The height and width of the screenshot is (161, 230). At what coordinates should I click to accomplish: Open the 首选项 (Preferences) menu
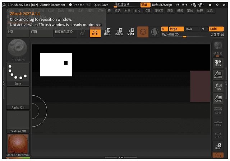(x=159, y=11)
